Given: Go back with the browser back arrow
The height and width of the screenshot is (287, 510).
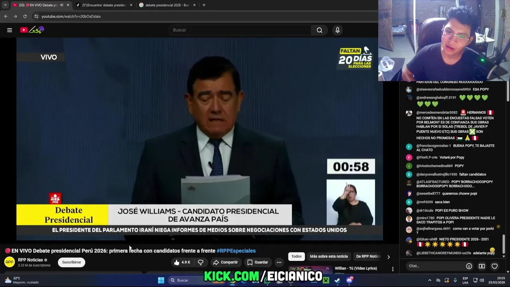Looking at the screenshot, I should (6, 16).
